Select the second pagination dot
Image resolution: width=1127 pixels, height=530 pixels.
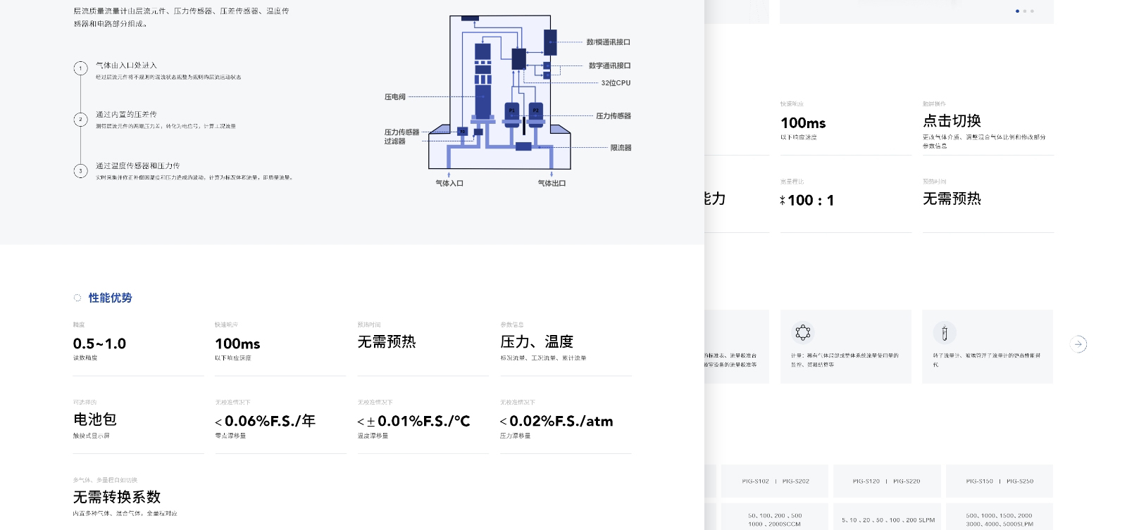click(1025, 11)
